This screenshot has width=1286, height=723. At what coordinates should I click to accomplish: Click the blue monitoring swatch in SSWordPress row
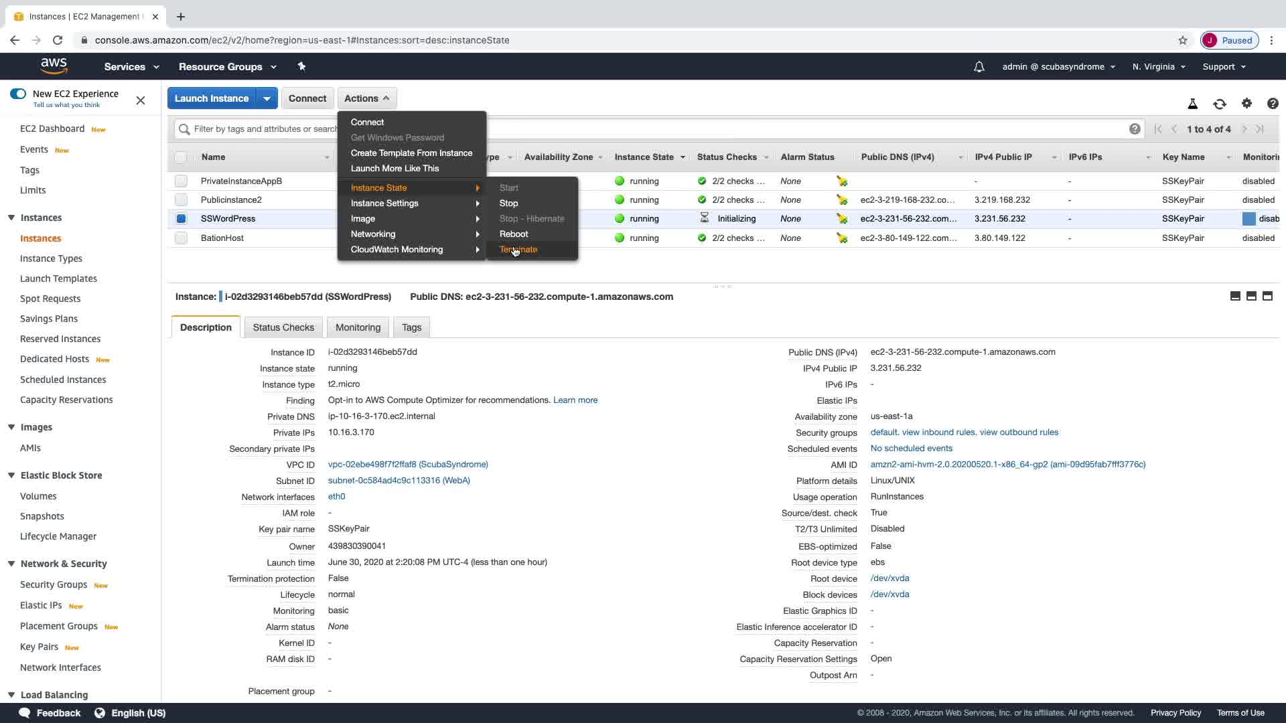tap(1248, 219)
